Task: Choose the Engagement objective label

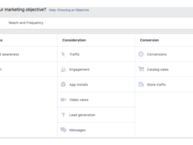Action: coord(79,69)
